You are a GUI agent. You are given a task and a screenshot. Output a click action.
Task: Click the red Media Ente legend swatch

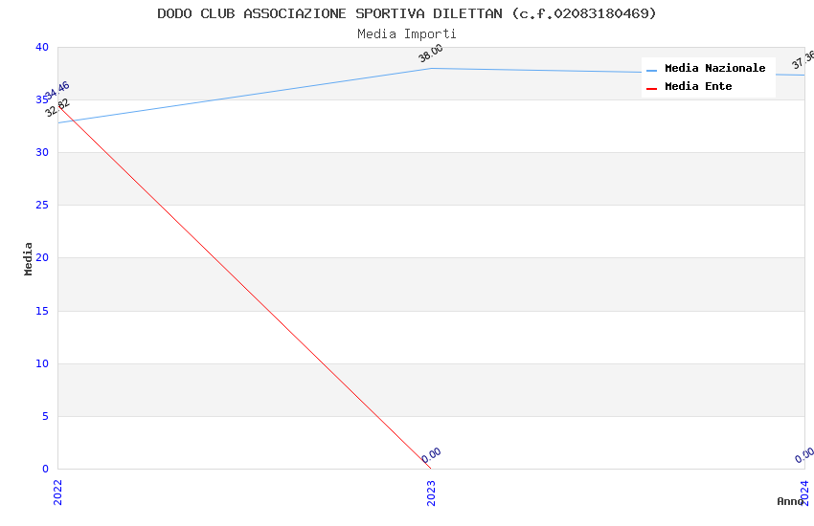tap(651, 89)
